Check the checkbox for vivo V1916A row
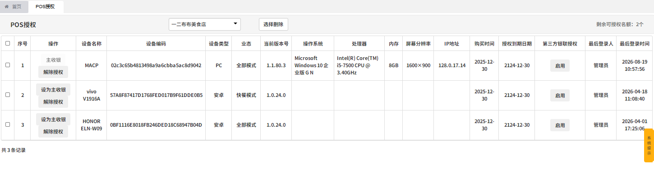This screenshot has height=170, width=654. point(7,95)
